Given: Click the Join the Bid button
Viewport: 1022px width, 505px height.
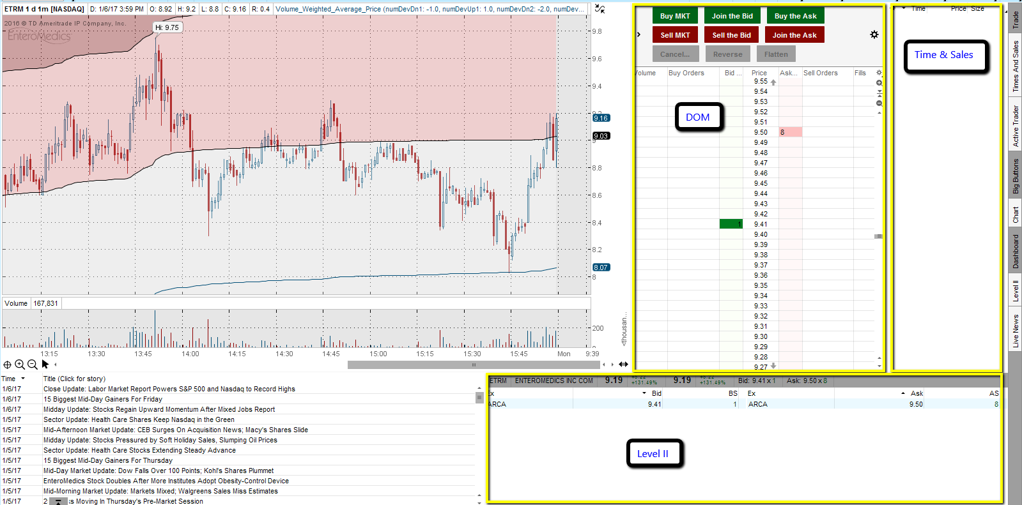Looking at the screenshot, I should coord(732,16).
